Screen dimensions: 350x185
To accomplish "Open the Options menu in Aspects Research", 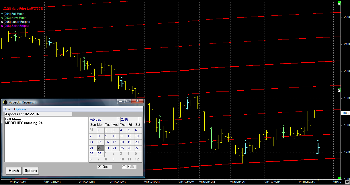I will 20,109.
